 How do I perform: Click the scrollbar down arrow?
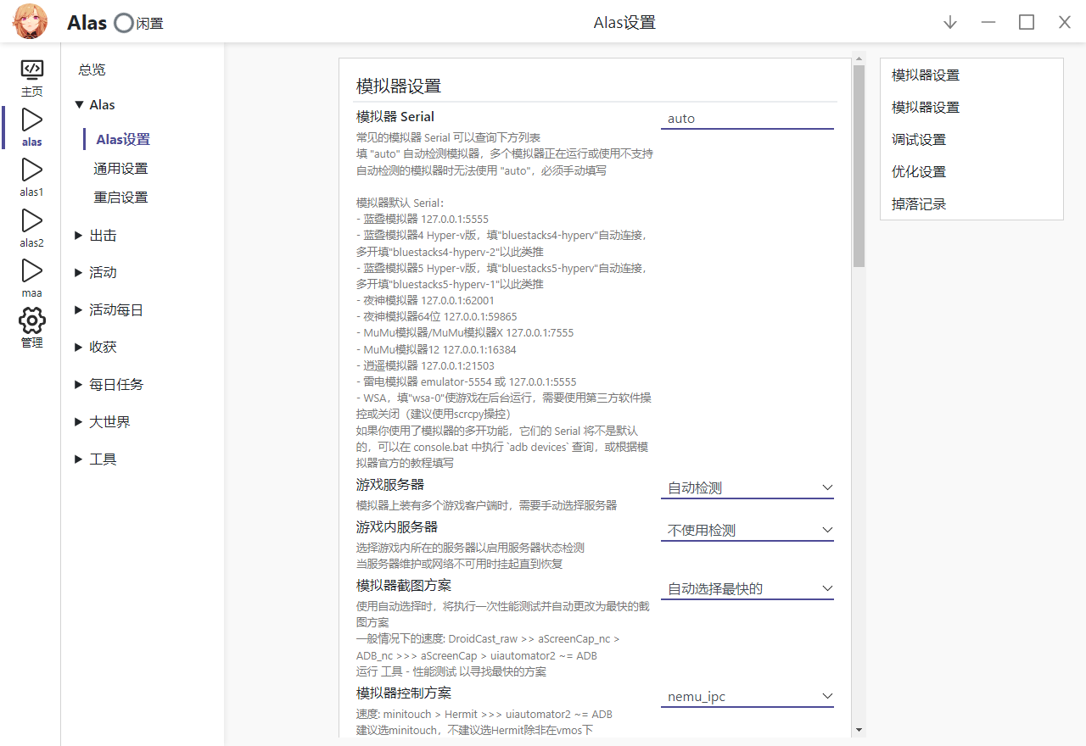point(859,729)
